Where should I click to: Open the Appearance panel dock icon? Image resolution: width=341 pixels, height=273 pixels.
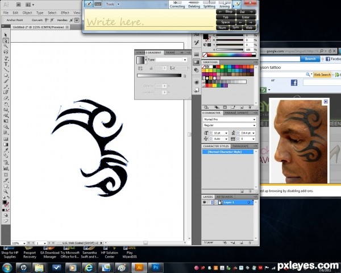[197, 82]
